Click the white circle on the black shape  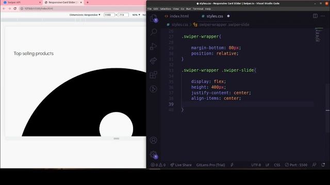pos(116,124)
